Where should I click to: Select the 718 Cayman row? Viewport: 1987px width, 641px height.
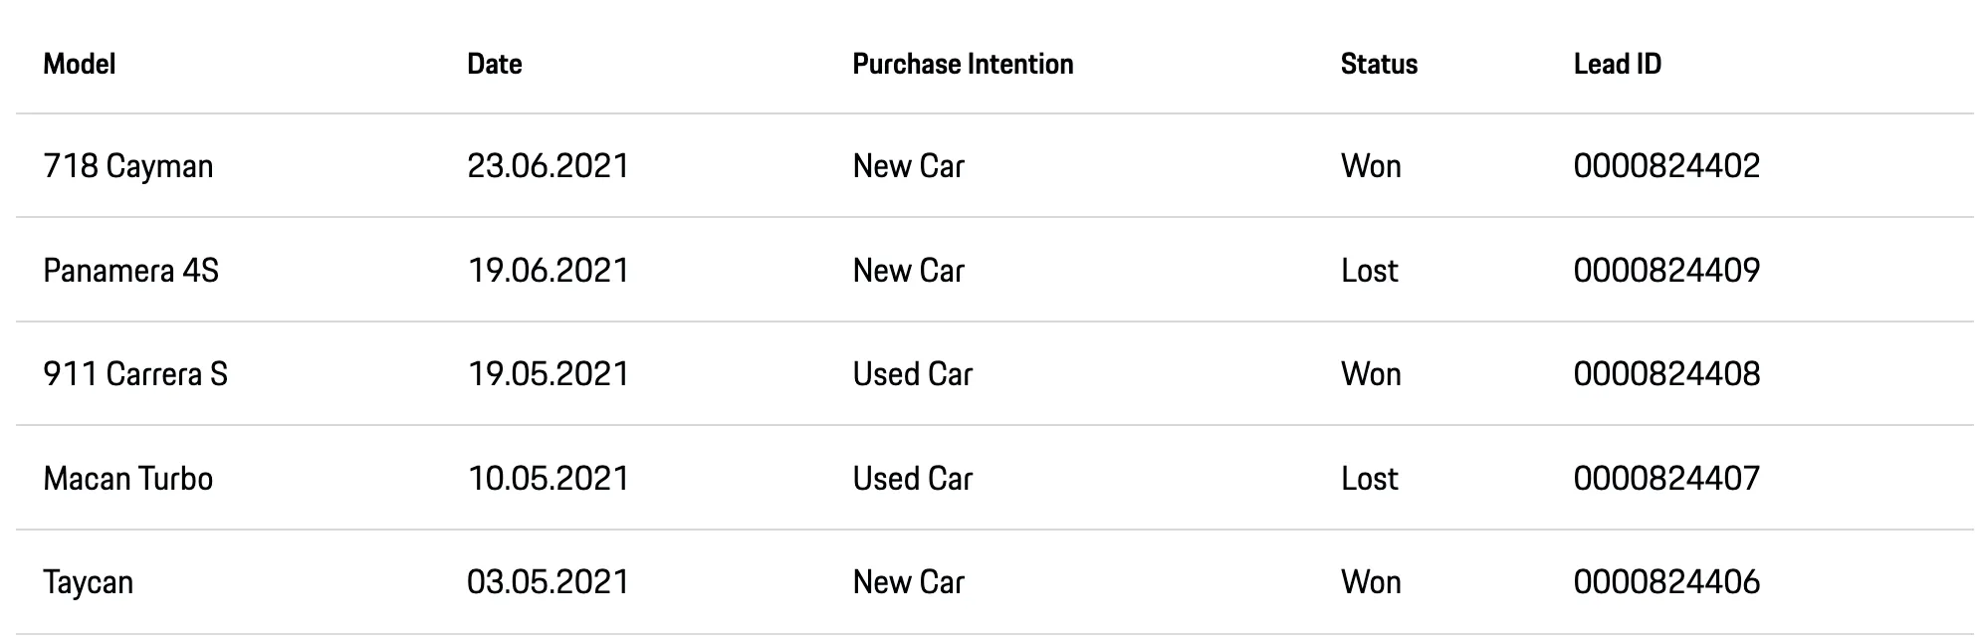128,166
